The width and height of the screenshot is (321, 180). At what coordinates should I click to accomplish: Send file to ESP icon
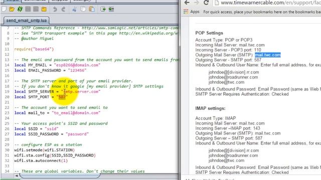[x=103, y=9]
